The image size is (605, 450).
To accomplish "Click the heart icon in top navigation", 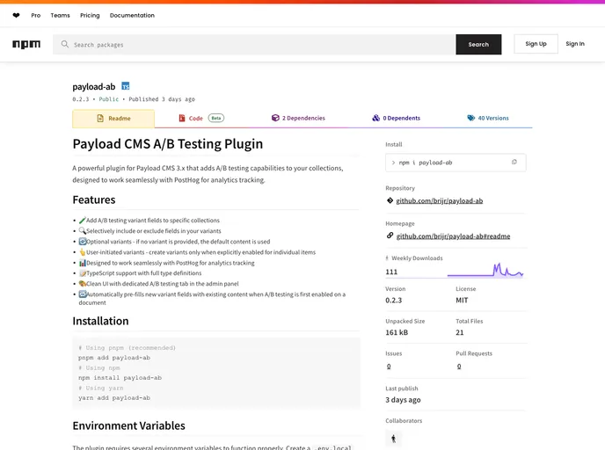I will tap(16, 16).
